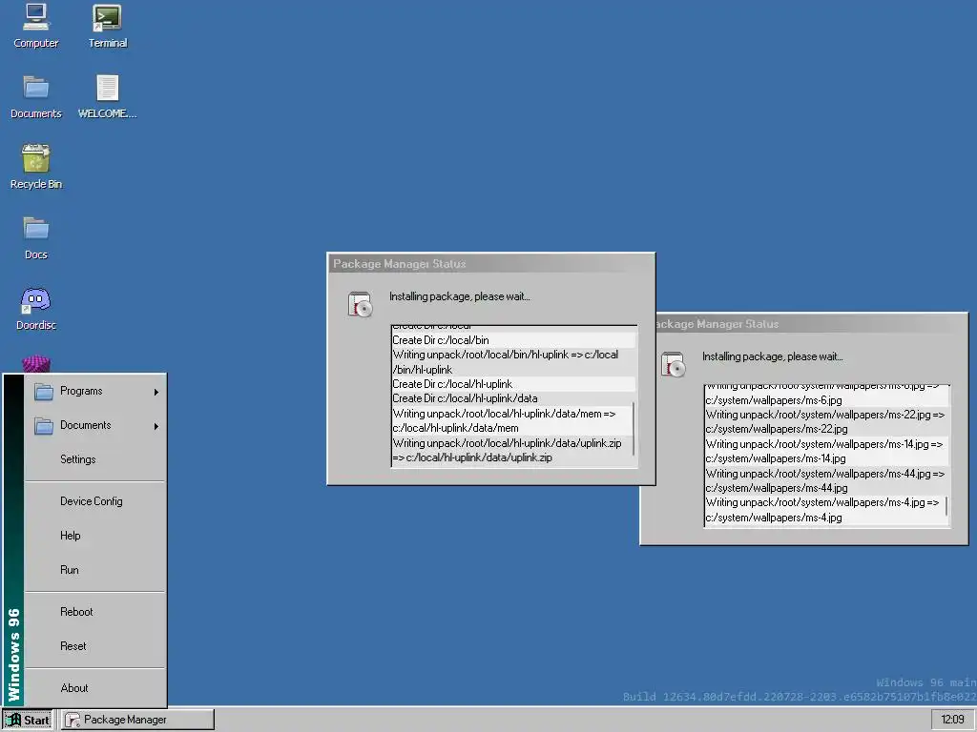977x732 pixels.
Task: Click the front Package Manager Status title bar
Action: [491, 264]
